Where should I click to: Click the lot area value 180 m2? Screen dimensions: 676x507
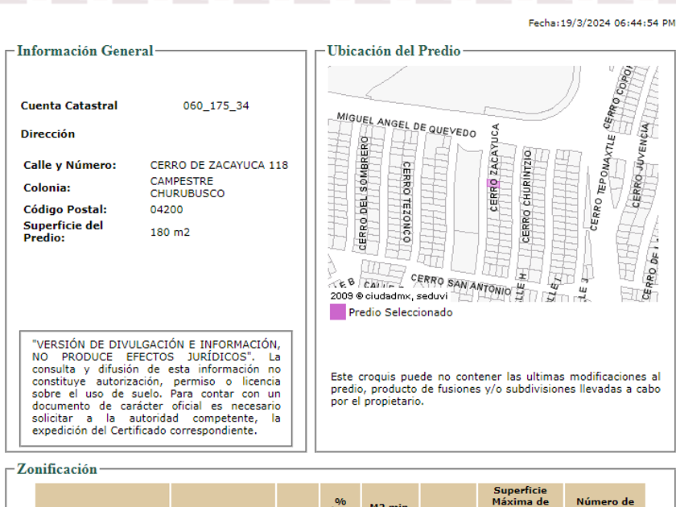tap(170, 232)
